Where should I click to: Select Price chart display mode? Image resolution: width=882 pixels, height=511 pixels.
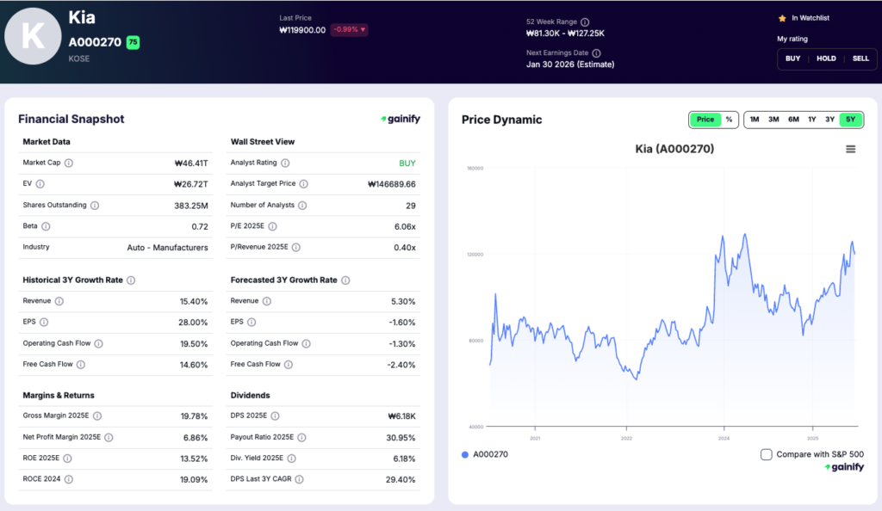[x=705, y=120]
